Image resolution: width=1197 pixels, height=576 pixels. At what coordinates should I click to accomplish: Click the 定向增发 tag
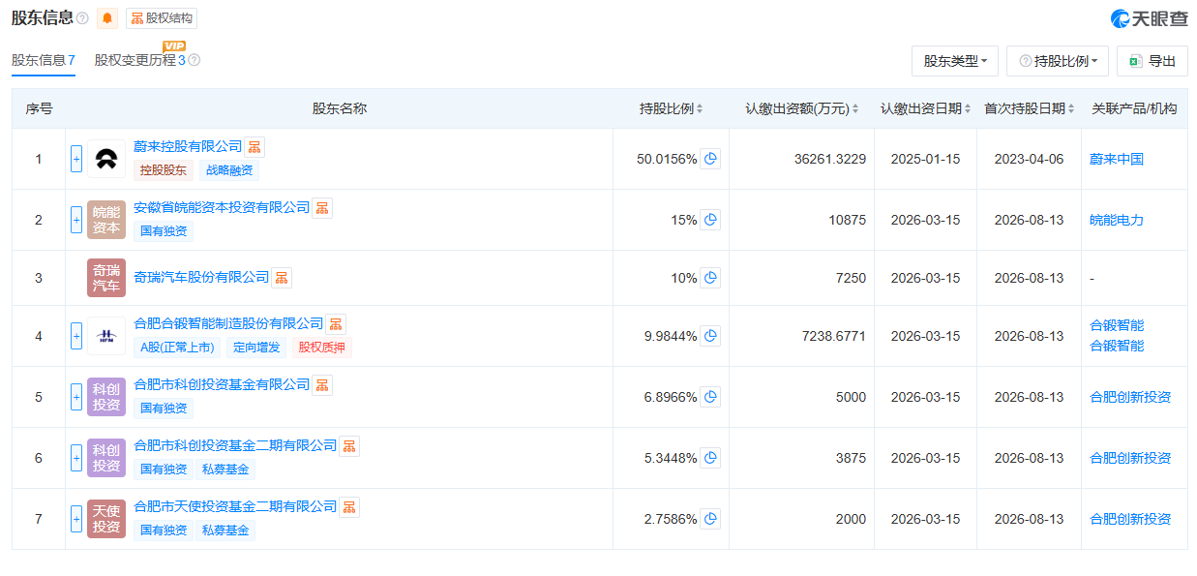(x=256, y=348)
